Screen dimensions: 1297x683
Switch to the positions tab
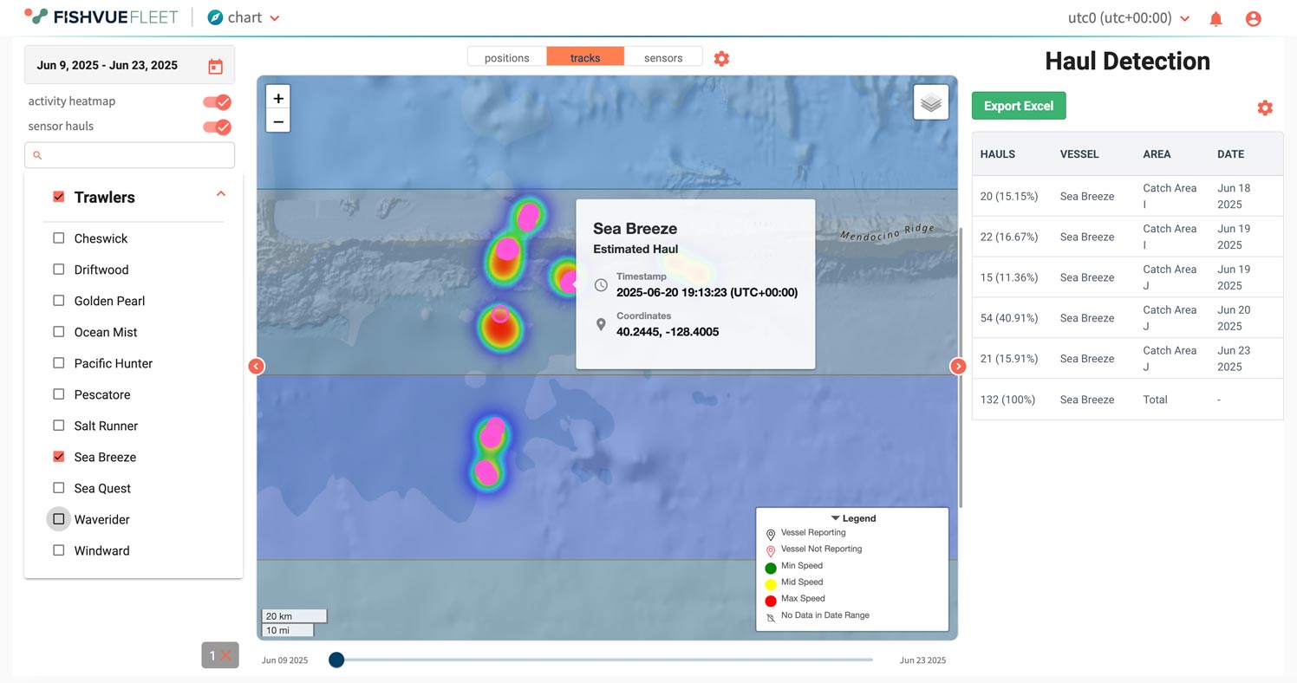[506, 58]
